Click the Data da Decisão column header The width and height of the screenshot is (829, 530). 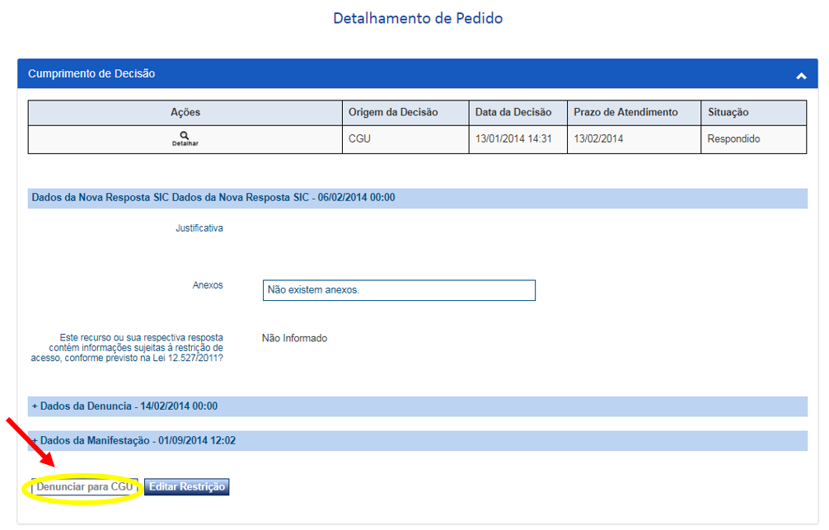(x=515, y=112)
